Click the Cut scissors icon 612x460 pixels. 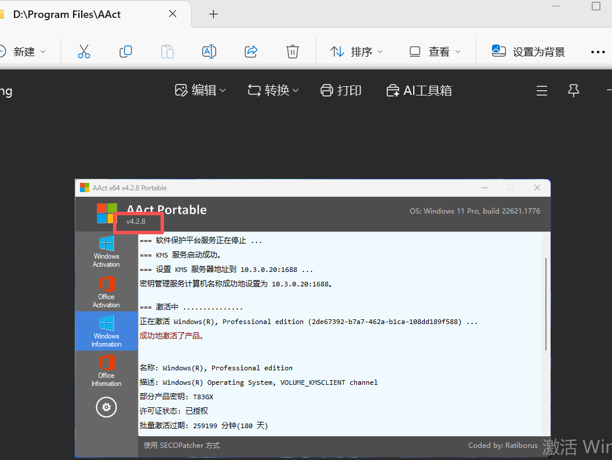click(x=84, y=51)
